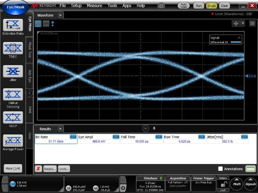Click the VECP measurement icon
The height and width of the screenshot is (193, 258).
tap(13, 117)
